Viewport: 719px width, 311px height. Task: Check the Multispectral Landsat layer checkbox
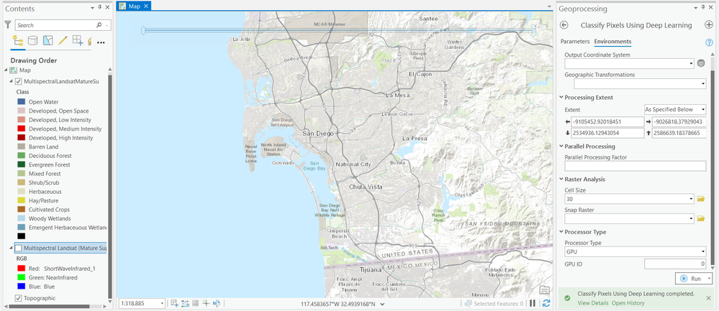(x=18, y=248)
